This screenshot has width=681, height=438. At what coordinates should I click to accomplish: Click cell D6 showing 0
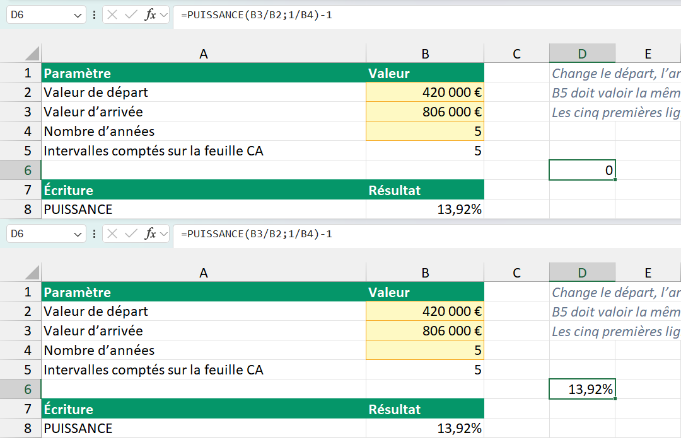582,170
